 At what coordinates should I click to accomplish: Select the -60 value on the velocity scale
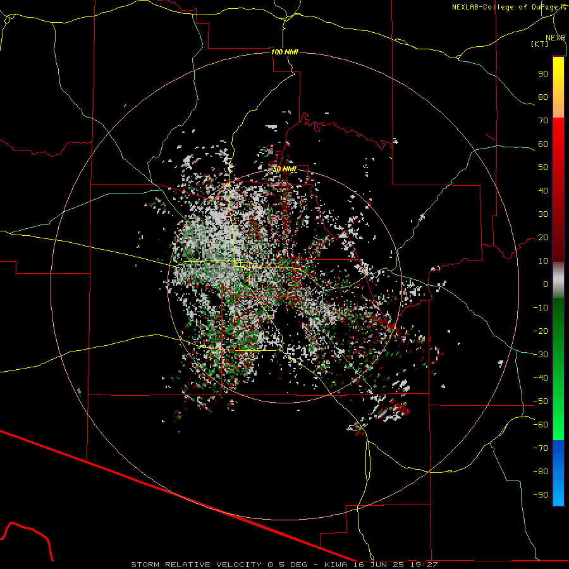click(541, 425)
